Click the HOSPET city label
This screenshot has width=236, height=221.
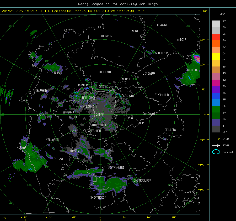click(x=142, y=123)
